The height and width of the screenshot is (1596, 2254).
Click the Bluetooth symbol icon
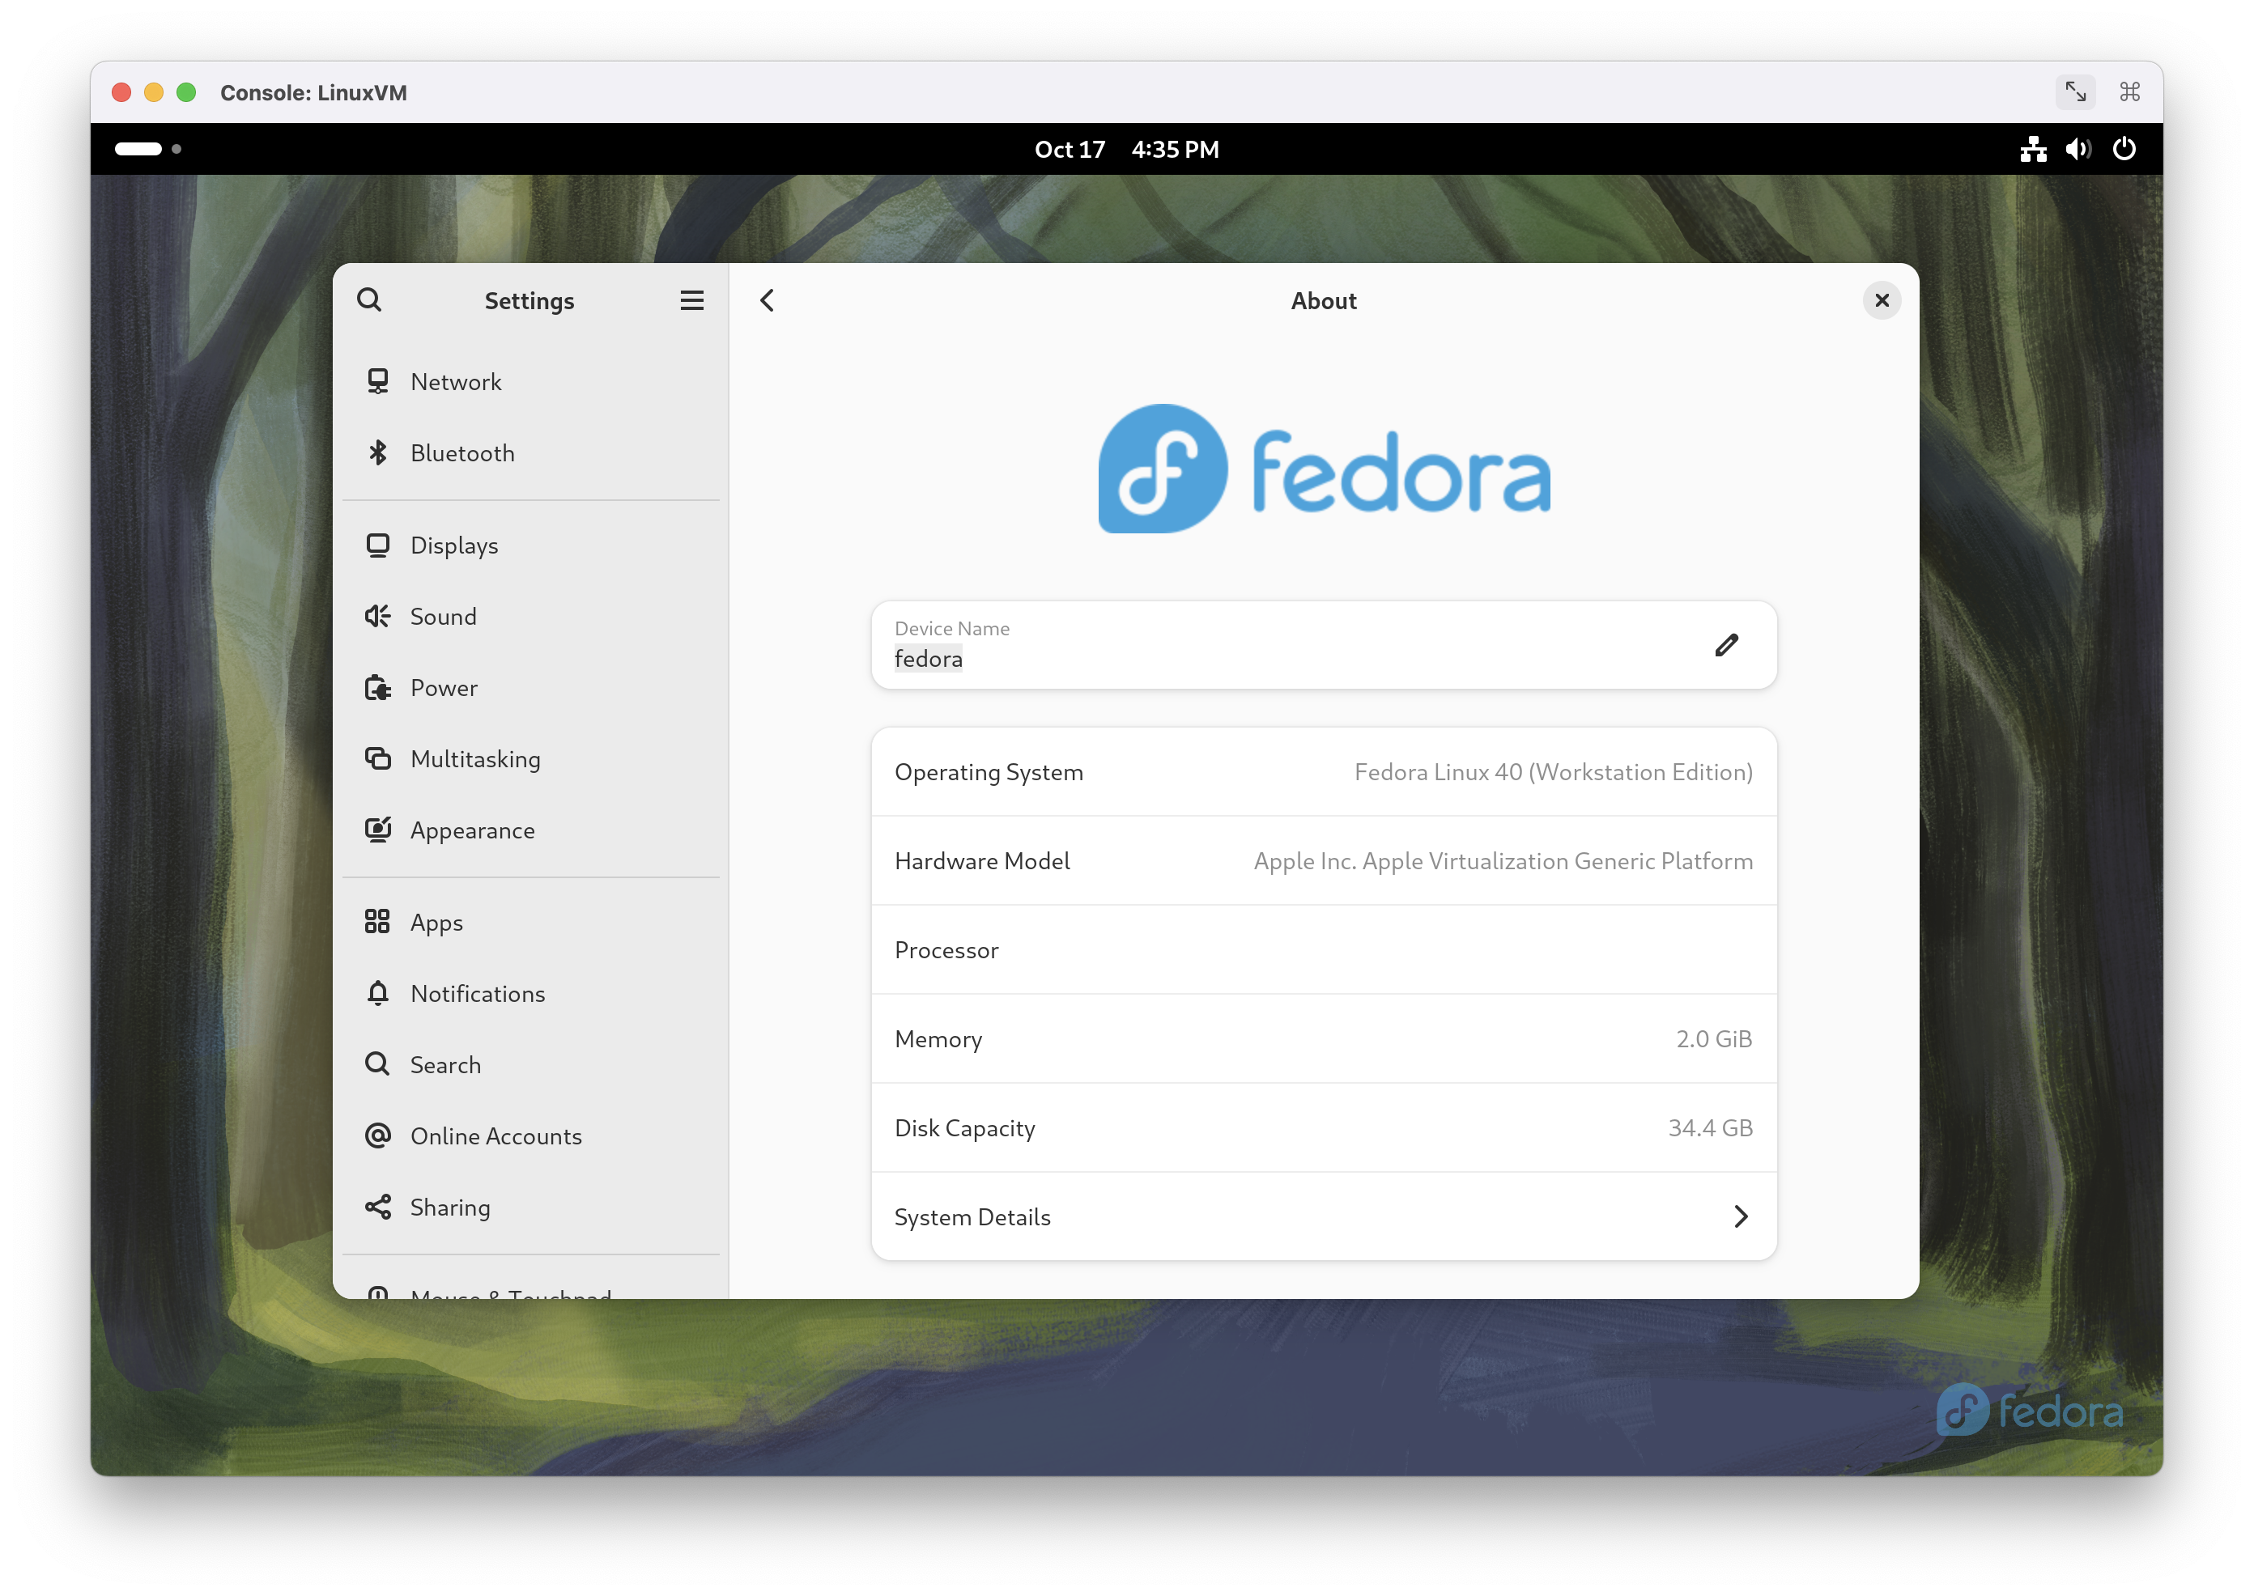click(x=377, y=452)
